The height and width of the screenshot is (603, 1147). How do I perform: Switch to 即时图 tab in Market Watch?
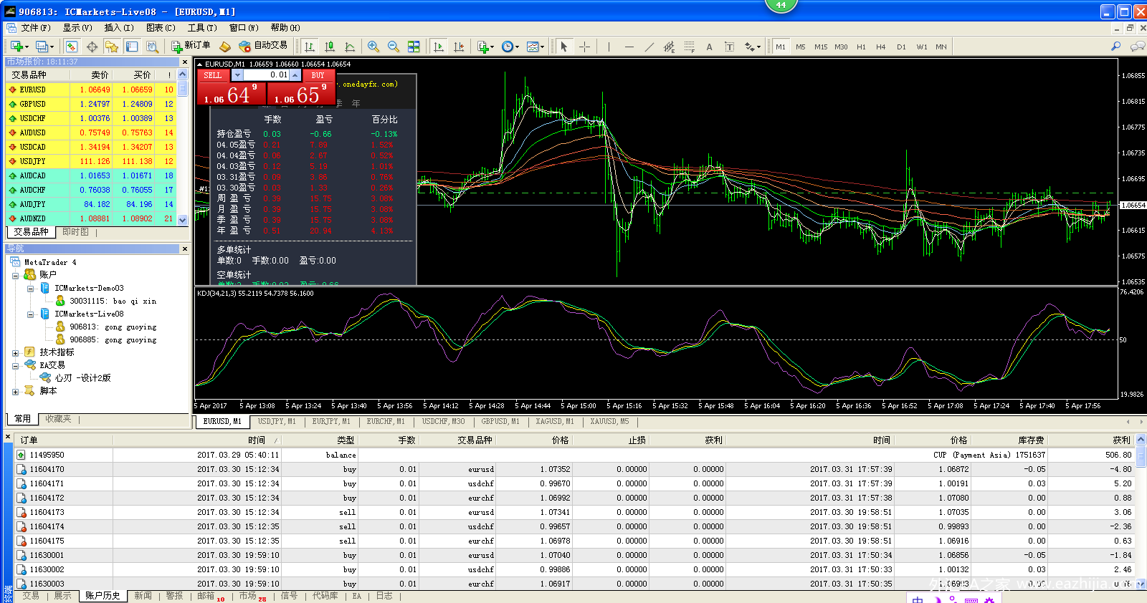[x=75, y=232]
